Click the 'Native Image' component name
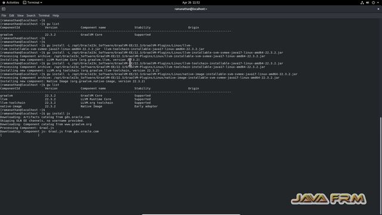 (91, 106)
